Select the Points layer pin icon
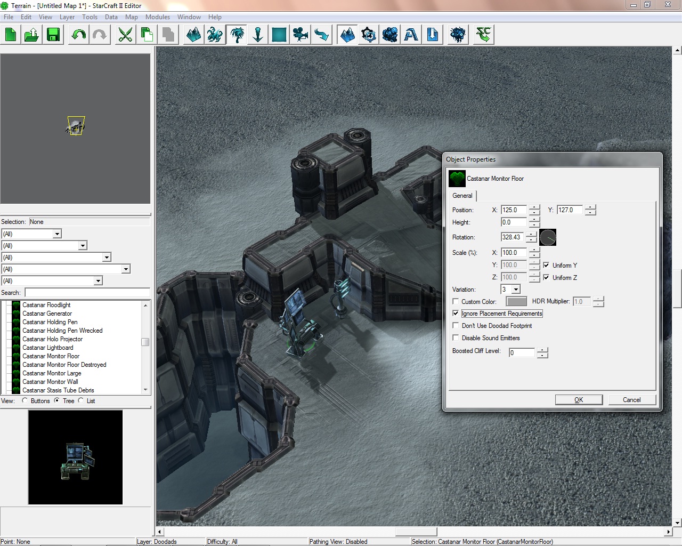This screenshot has height=546, width=682. coord(258,35)
